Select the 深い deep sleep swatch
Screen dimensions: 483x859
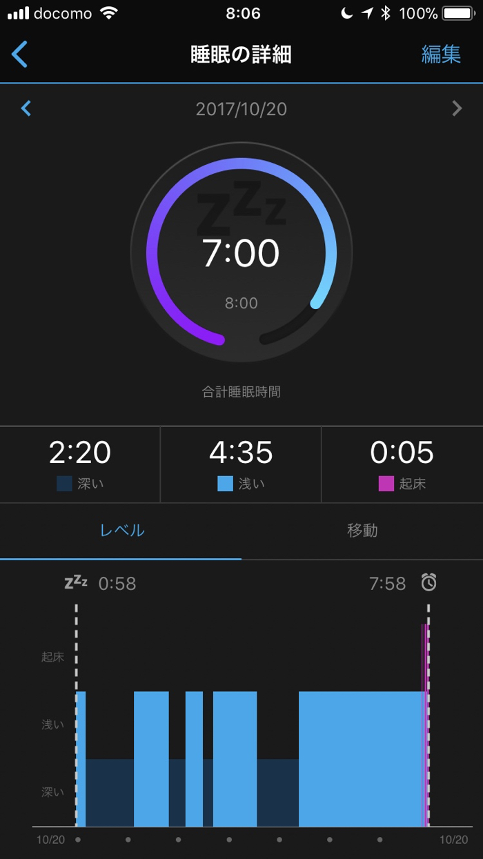[64, 483]
